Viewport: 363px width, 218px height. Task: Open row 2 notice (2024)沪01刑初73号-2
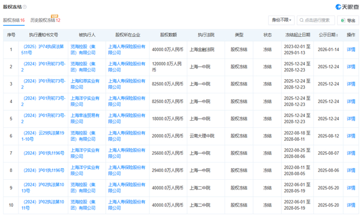coord(43,67)
